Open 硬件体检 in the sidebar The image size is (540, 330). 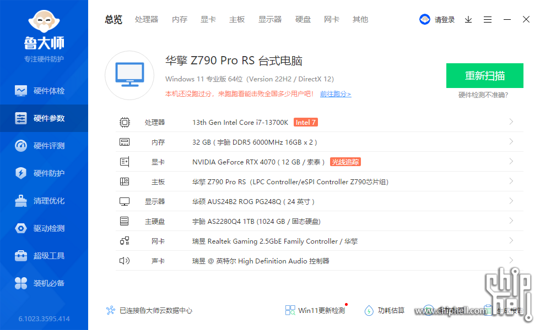44,90
